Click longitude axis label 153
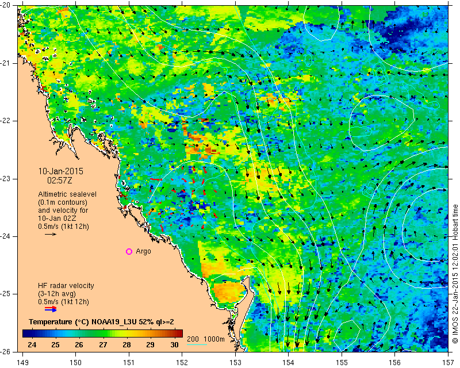 click(x=235, y=362)
